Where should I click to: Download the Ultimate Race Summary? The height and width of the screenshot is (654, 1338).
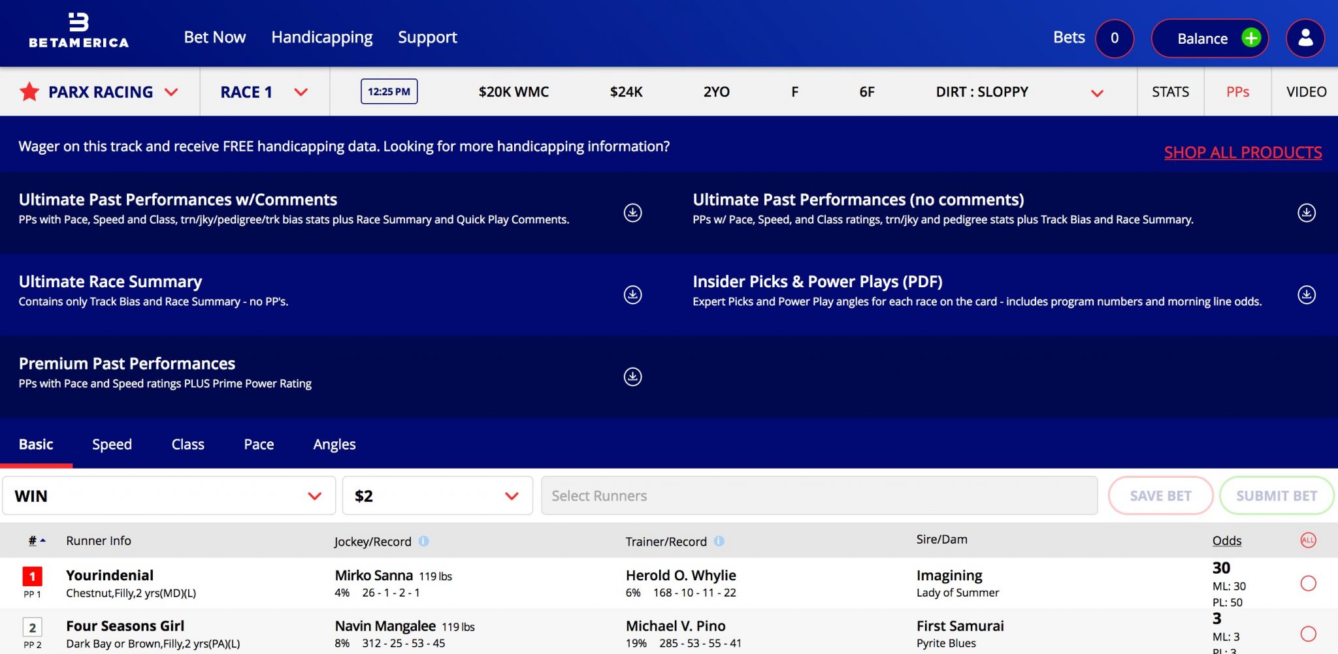click(632, 295)
